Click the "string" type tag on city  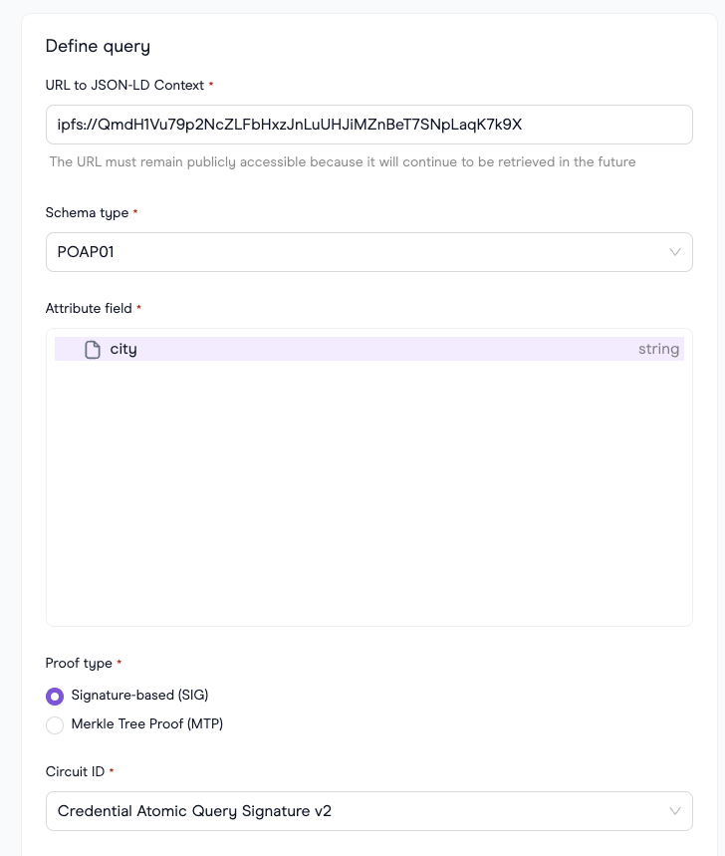pos(658,349)
